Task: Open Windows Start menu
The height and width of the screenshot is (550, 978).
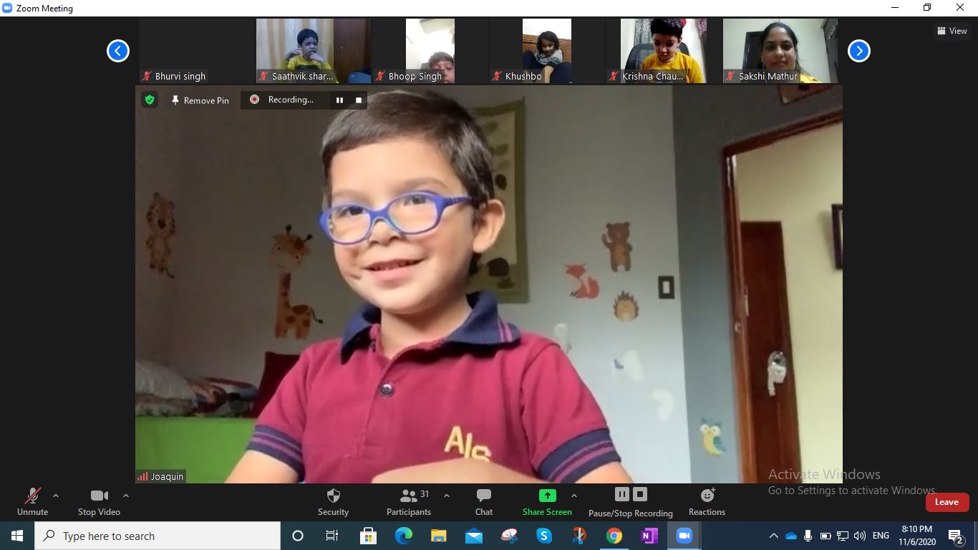Action: 17,536
